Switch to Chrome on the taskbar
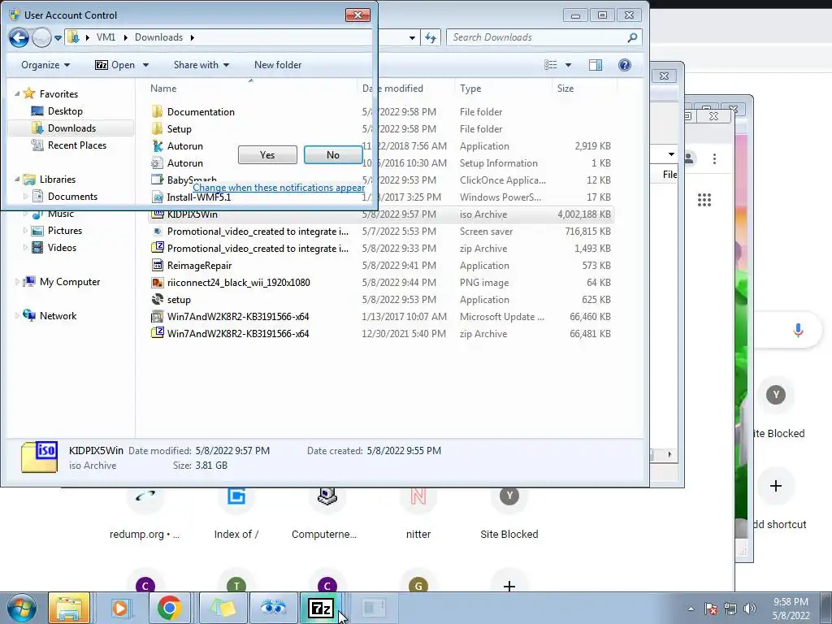 pyautogui.click(x=169, y=608)
